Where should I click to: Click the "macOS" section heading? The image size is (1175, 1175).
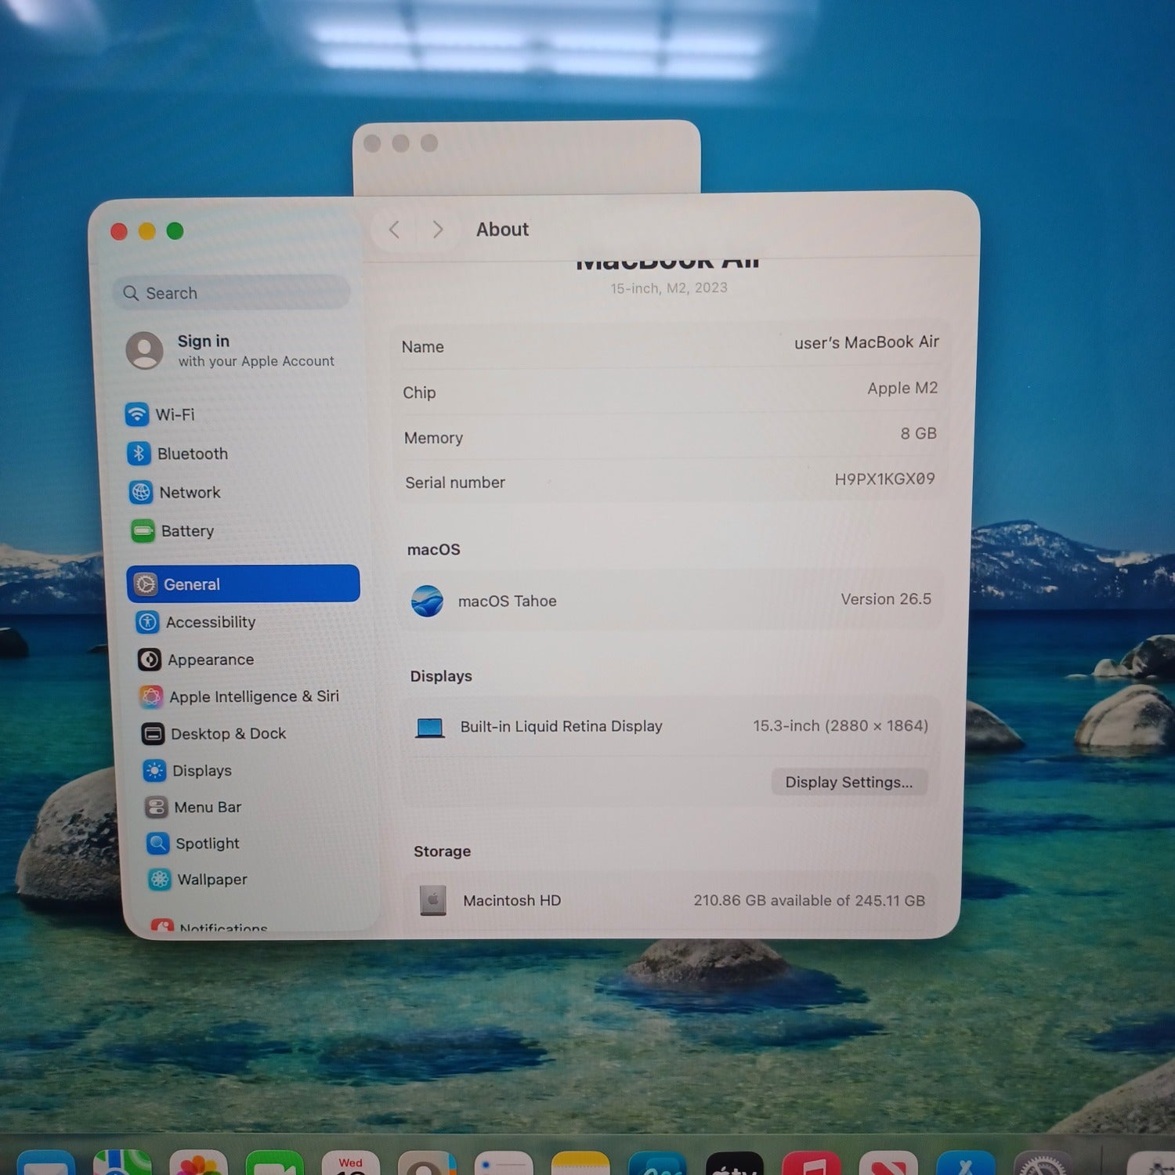(434, 550)
